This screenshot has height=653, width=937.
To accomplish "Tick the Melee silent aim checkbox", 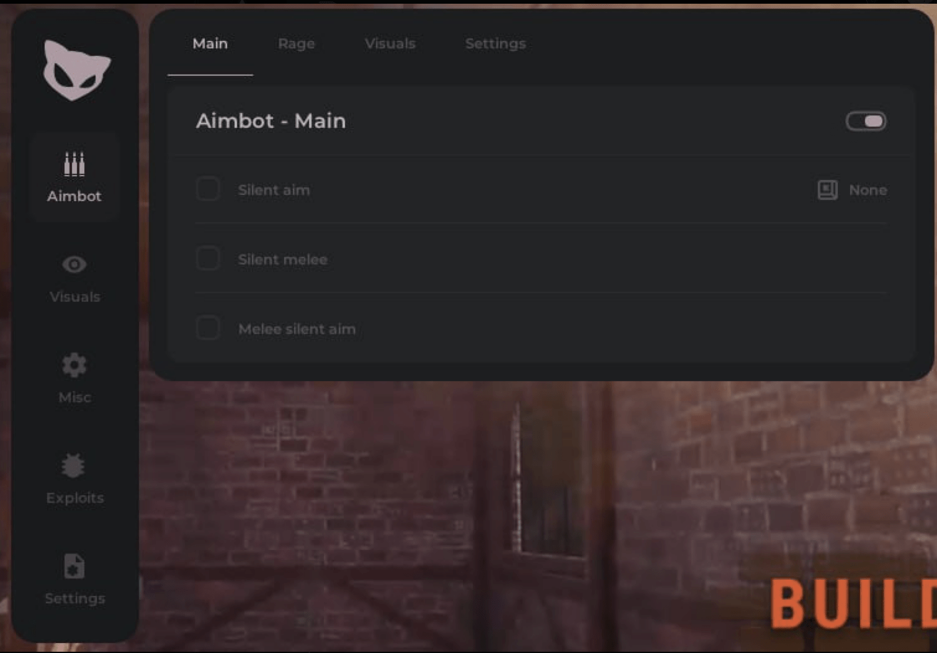I will [x=208, y=328].
